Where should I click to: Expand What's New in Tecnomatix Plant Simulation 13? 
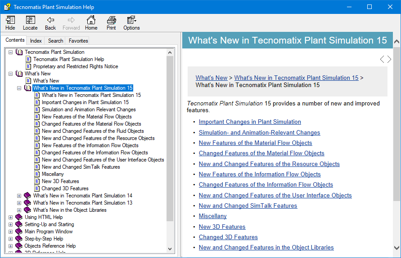(19, 203)
